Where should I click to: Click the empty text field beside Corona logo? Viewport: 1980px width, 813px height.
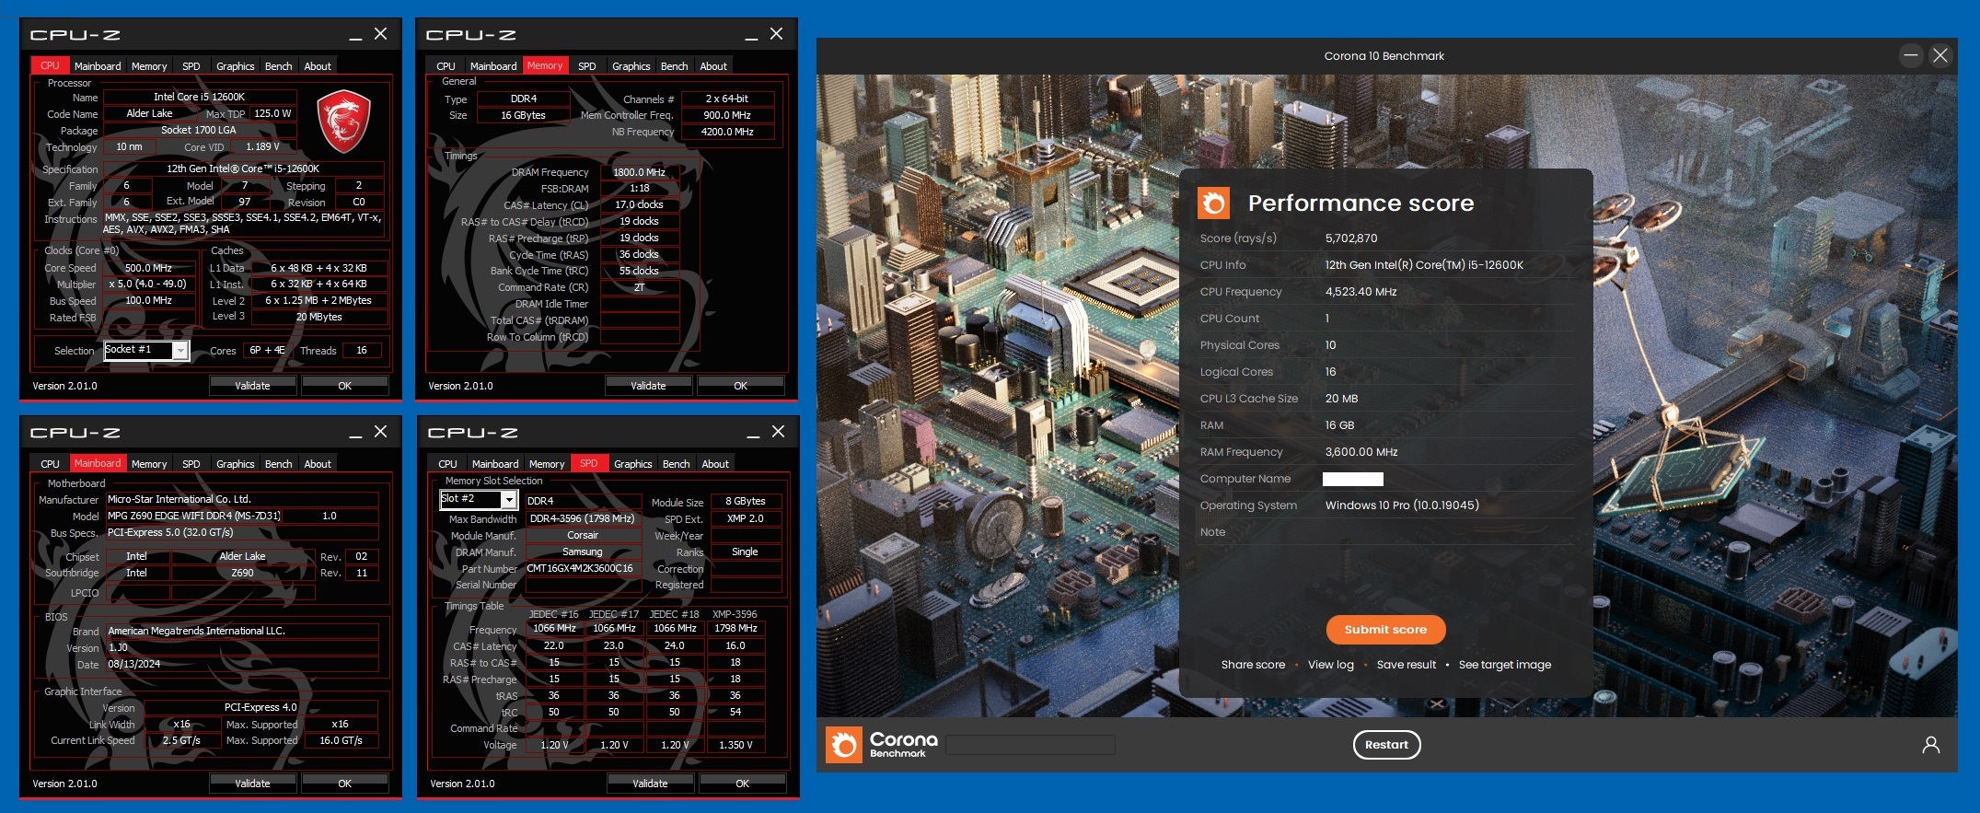click(x=1030, y=745)
